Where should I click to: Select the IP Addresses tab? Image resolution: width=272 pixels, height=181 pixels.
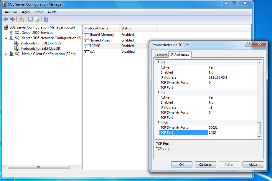coord(180,54)
